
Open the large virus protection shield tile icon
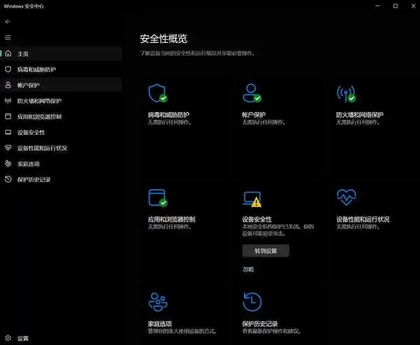click(158, 93)
